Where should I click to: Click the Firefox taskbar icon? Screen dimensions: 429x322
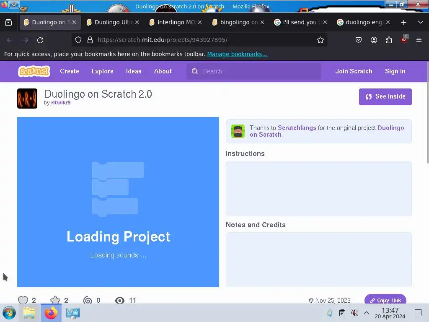click(51, 313)
